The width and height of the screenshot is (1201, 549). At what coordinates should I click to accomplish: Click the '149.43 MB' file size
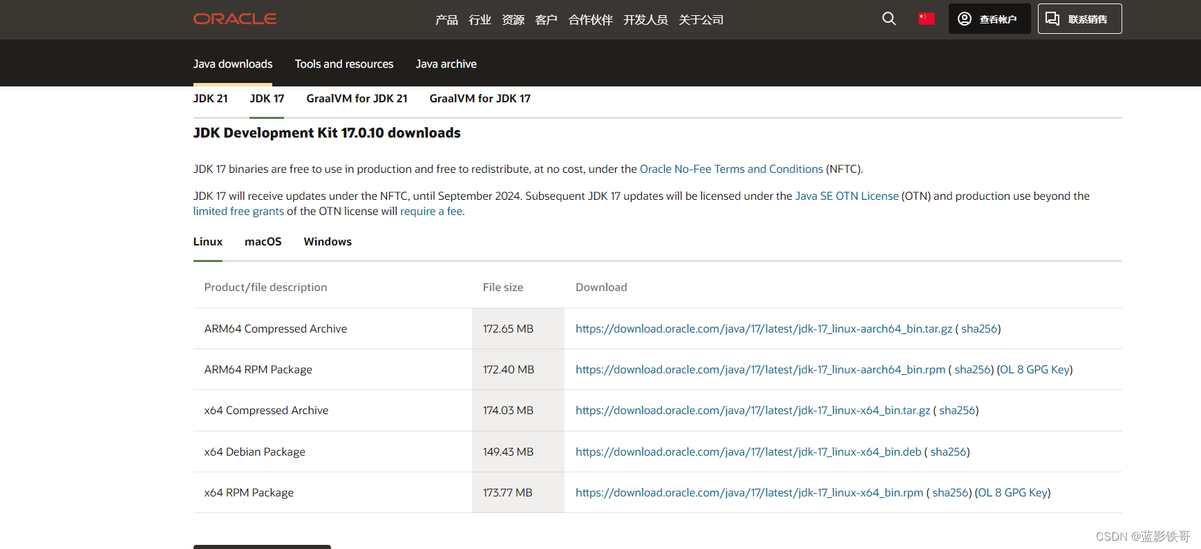[508, 452]
